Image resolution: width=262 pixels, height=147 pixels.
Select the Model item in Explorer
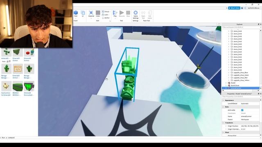[233, 83]
